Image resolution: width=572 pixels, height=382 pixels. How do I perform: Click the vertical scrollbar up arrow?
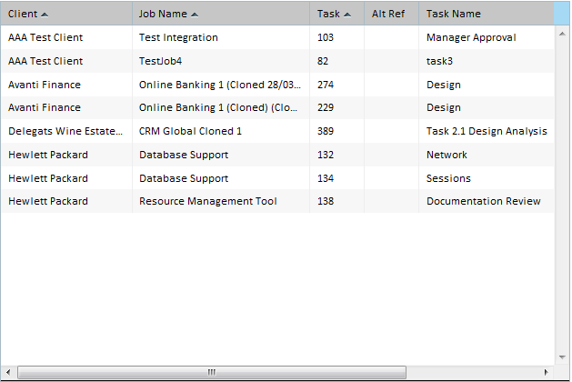coord(562,34)
